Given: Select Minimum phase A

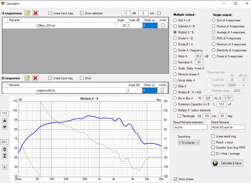Looking at the screenshot, I should pyautogui.click(x=175, y=74).
